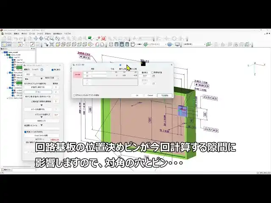Click the green checkmark toolbar icon

click(146, 44)
